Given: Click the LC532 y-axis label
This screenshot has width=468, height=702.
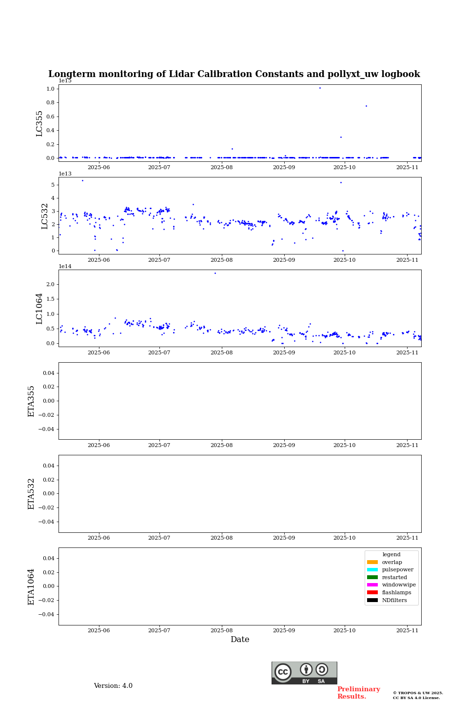Looking at the screenshot, I should click(x=44, y=216).
